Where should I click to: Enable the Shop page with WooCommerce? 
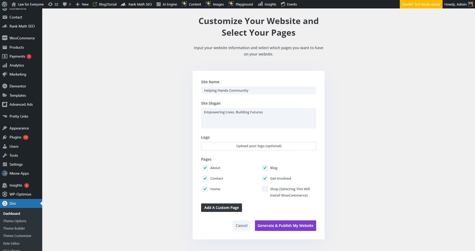coord(265,189)
